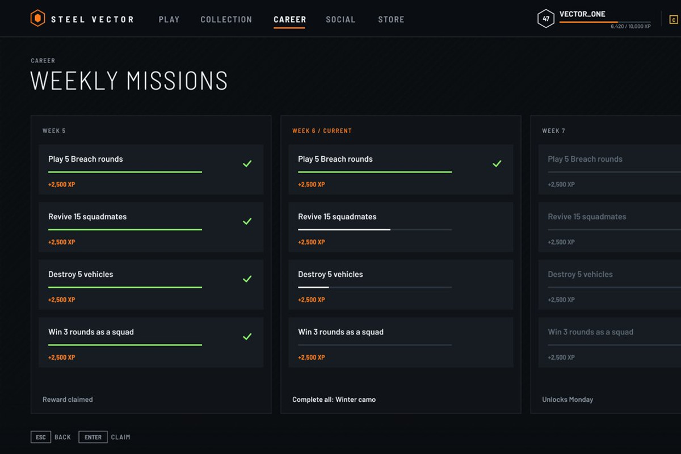
Task: Go to the Social tab
Action: [x=340, y=19]
